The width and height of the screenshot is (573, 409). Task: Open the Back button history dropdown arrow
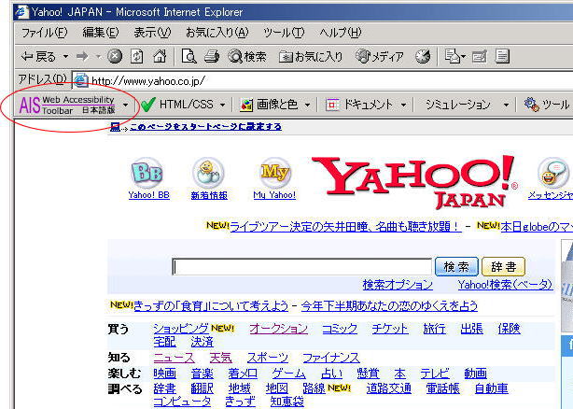pyautogui.click(x=65, y=57)
